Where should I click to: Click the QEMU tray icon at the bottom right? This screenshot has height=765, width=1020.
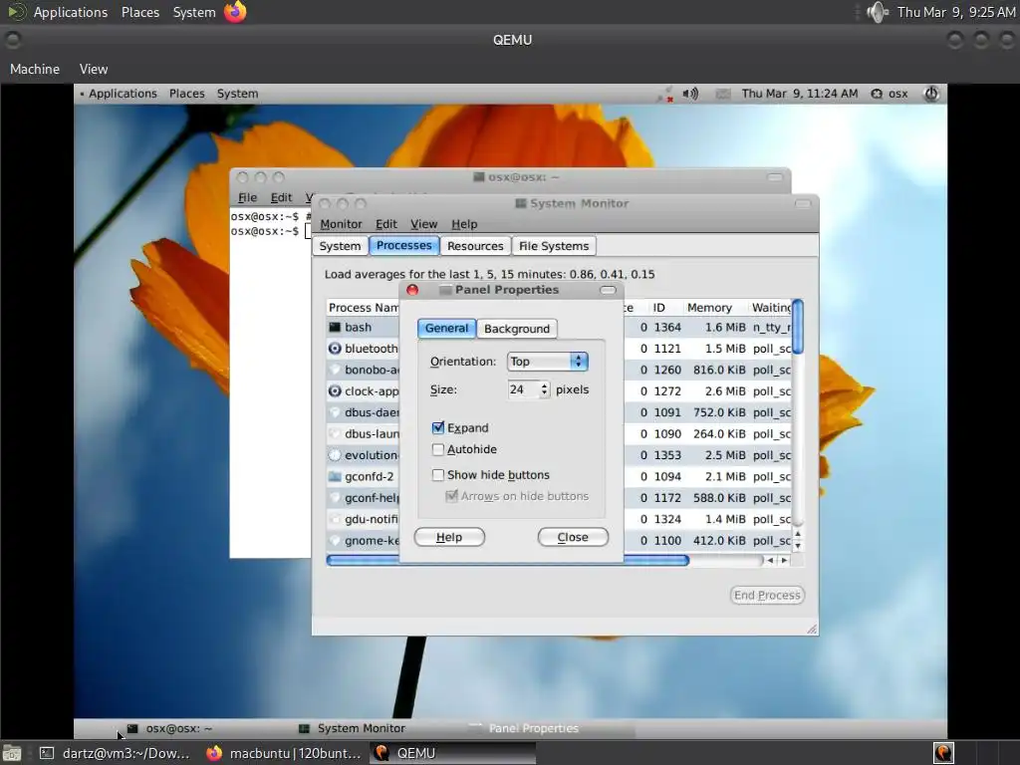pos(943,753)
